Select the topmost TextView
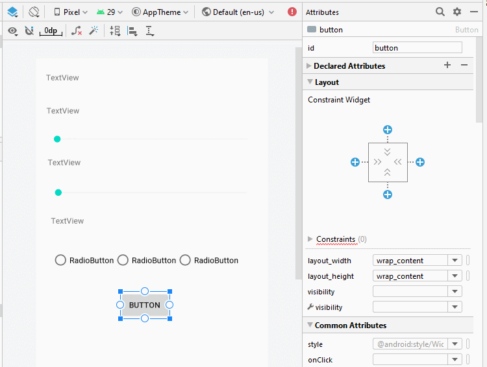 pos(62,78)
